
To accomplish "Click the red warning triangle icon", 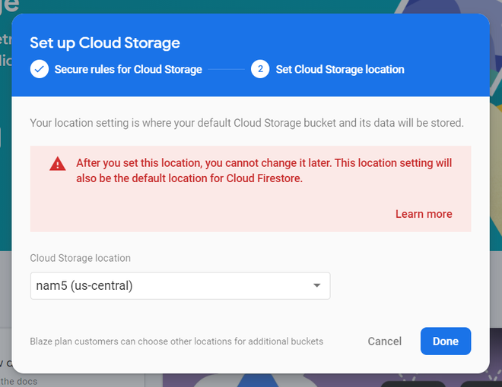I will tap(58, 164).
